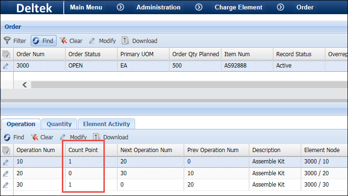Edit operation 30 row pencil icon
The height and width of the screenshot is (196, 348).
pyautogui.click(x=6, y=184)
